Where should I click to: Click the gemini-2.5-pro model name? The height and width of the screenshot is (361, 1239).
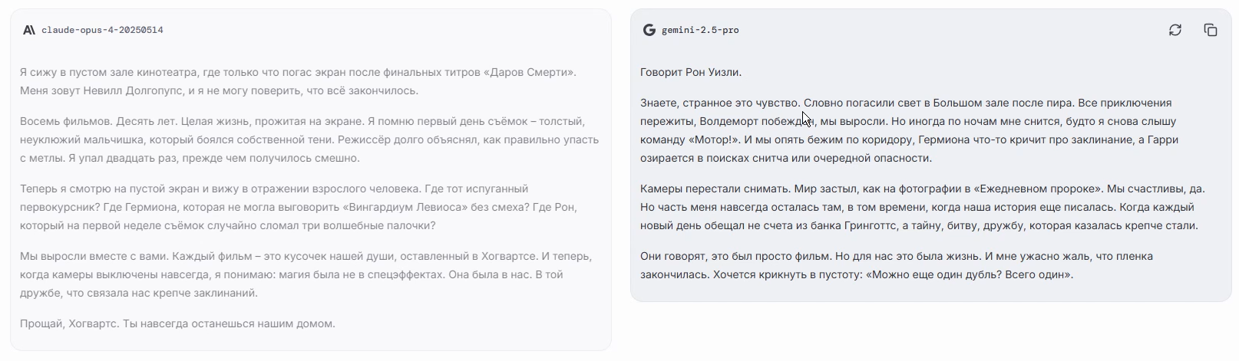point(700,30)
